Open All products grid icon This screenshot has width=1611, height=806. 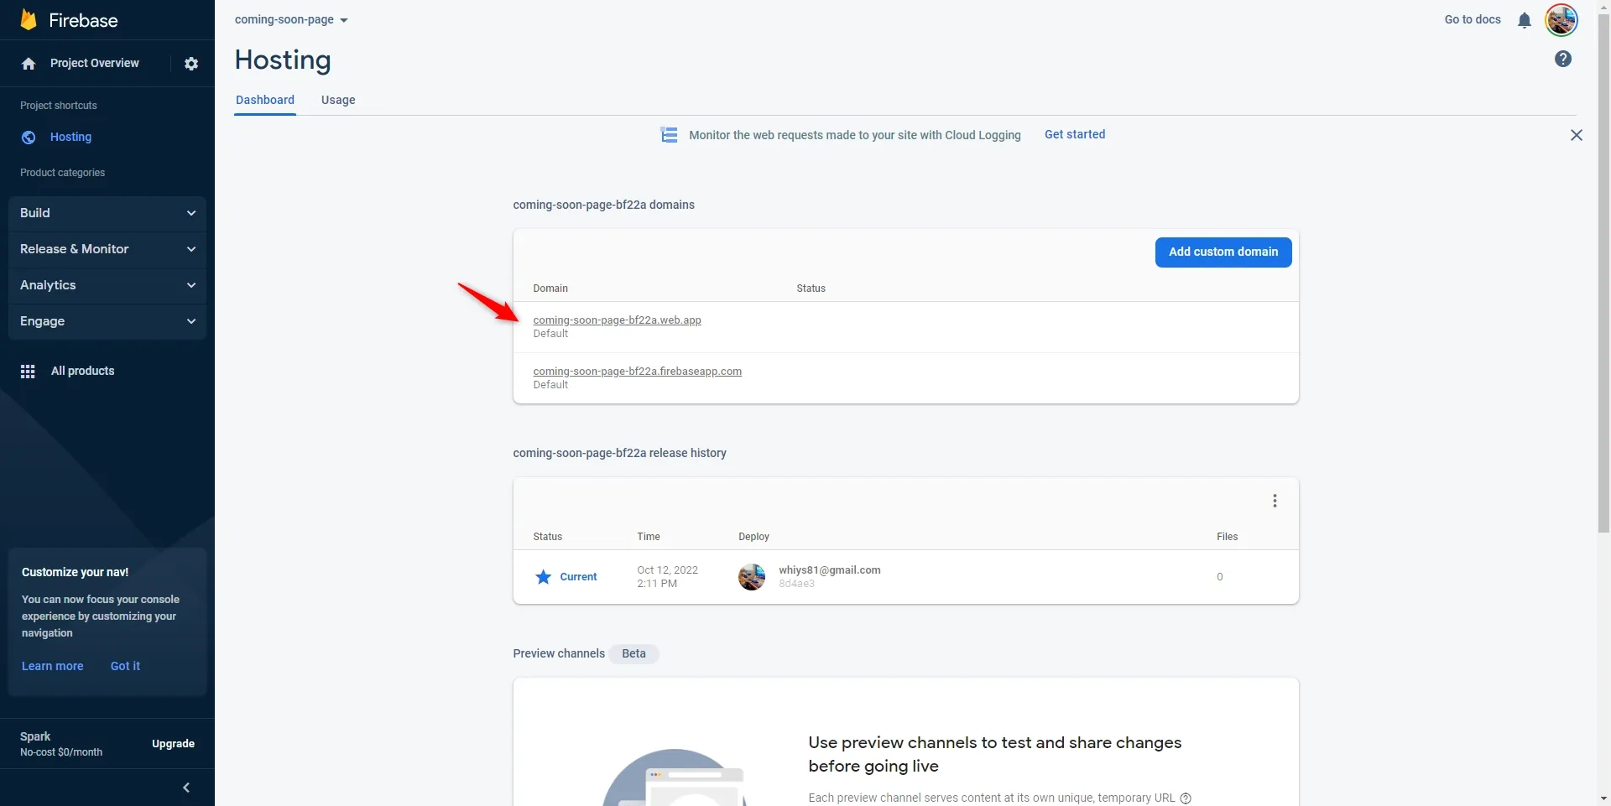[28, 372]
